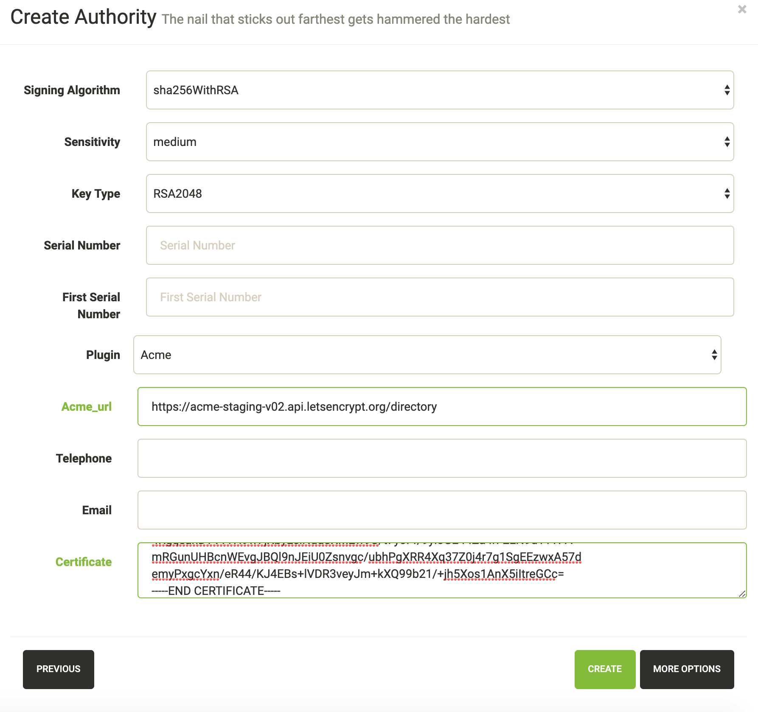Close the Create Authority dialog

tap(742, 8)
